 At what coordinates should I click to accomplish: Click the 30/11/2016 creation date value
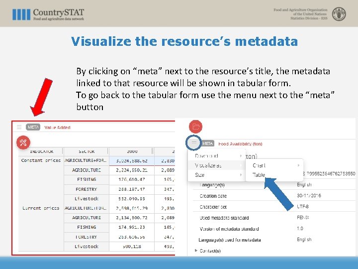[309, 196]
